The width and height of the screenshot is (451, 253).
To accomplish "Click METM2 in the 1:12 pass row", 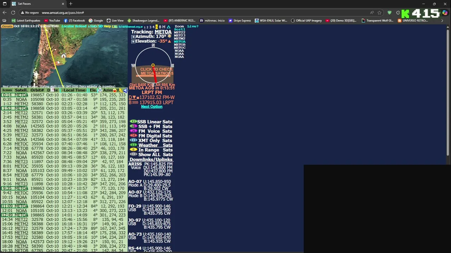I will tap(21, 104).
